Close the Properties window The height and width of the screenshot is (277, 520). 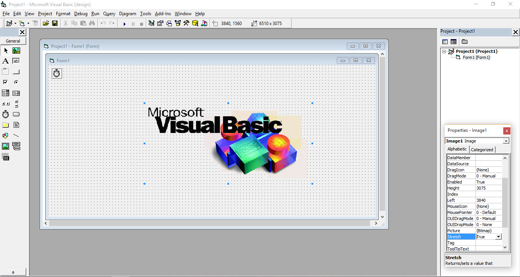click(507, 131)
